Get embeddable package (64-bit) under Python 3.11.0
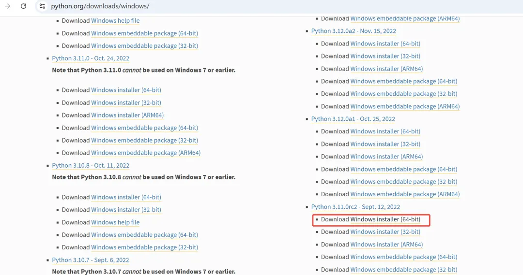 click(144, 128)
